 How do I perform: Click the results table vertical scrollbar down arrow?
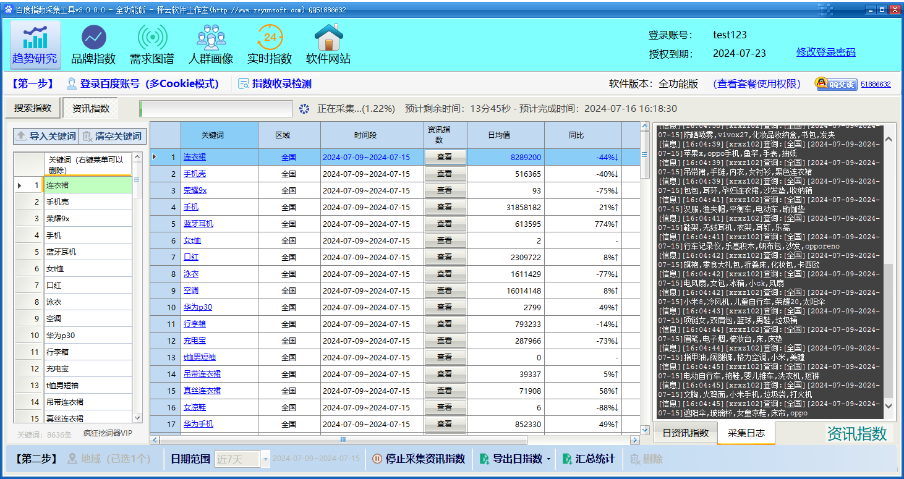click(646, 430)
